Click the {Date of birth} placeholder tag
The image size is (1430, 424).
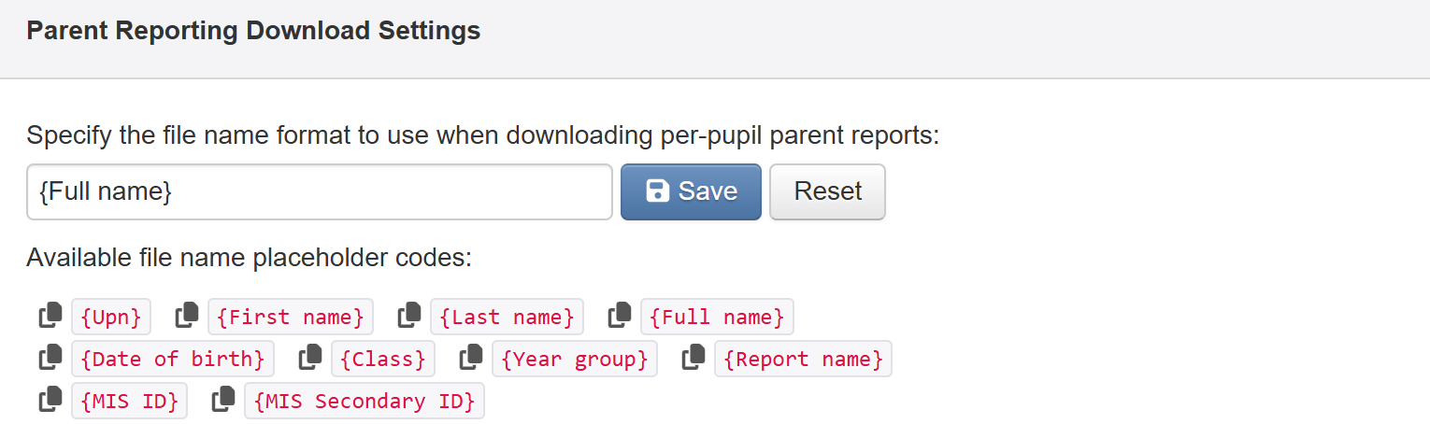[x=173, y=359]
